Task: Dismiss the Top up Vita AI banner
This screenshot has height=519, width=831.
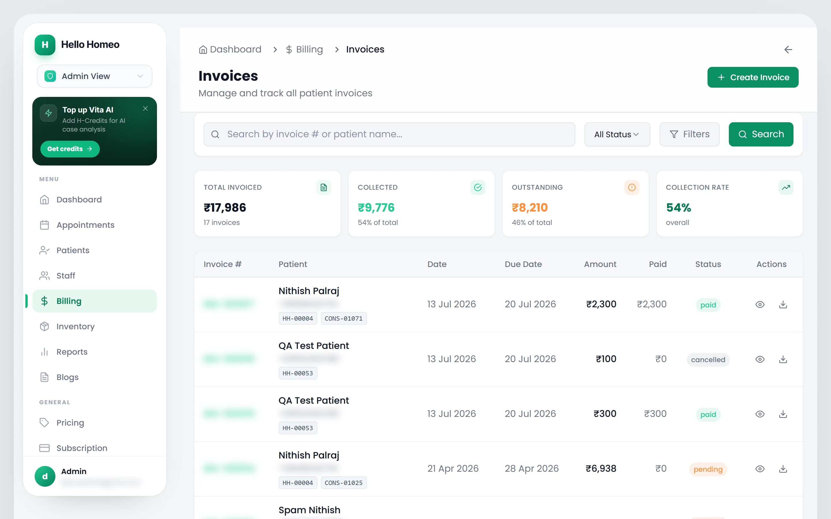Action: (145, 108)
